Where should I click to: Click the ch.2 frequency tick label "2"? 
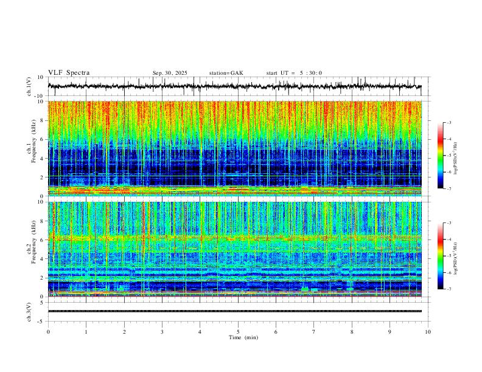43,278
